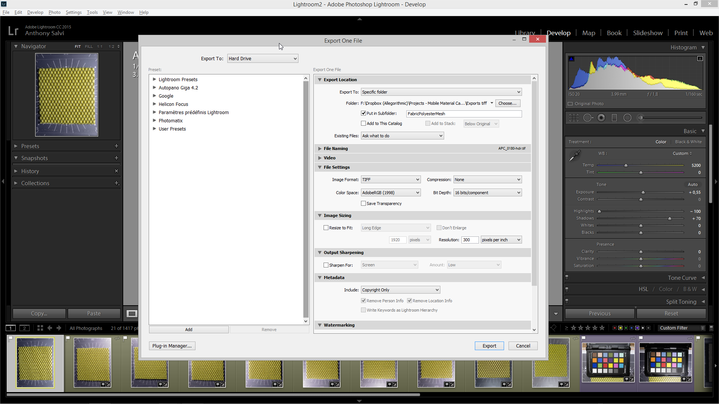719x404 pixels.
Task: Click the Exposure slider handle
Action: click(x=643, y=192)
